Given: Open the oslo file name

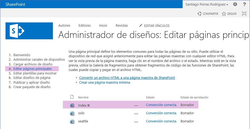Looking at the screenshot, I should coord(81,113).
